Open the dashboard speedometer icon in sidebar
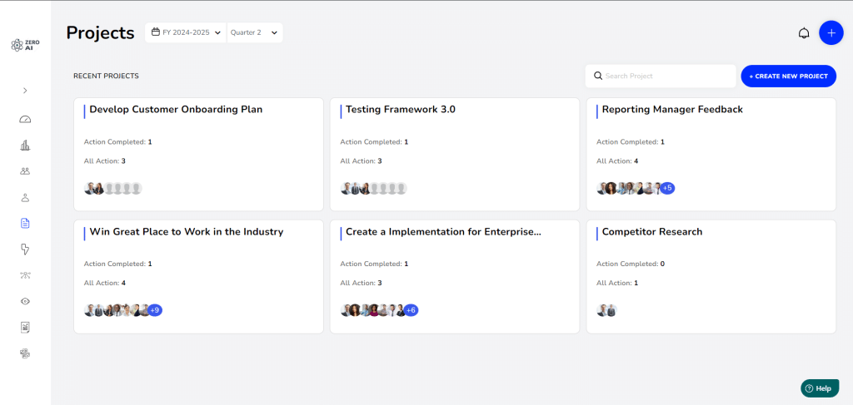This screenshot has height=405, width=853. point(25,120)
